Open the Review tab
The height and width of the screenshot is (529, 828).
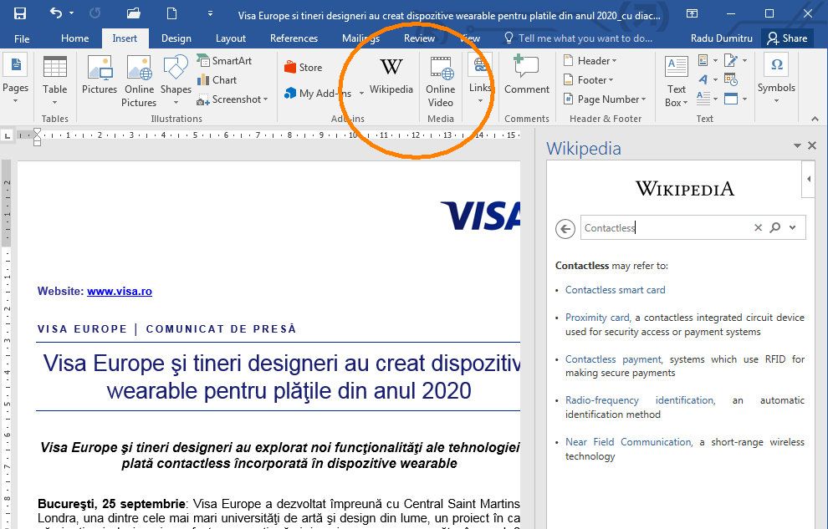pyautogui.click(x=419, y=38)
